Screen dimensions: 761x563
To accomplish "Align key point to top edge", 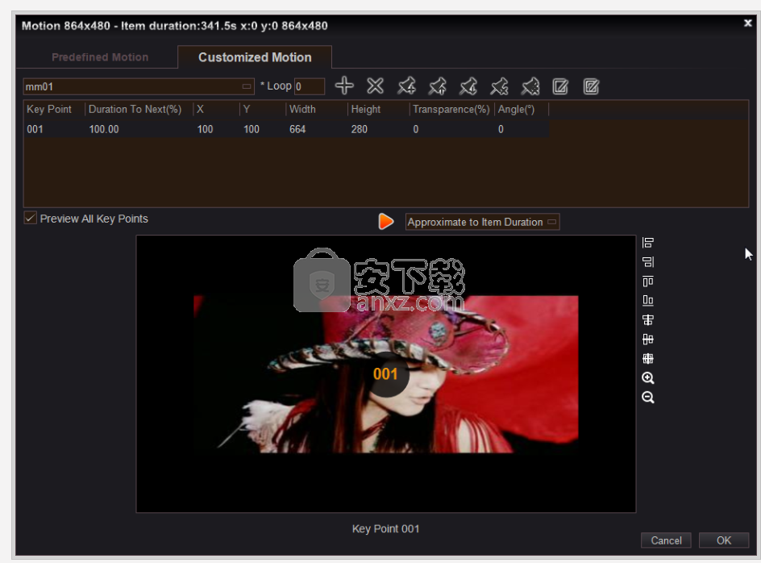I will point(648,281).
